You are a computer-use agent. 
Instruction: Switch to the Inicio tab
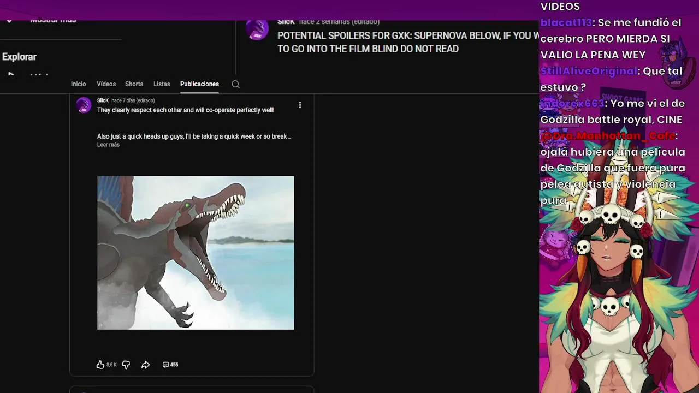coord(79,84)
